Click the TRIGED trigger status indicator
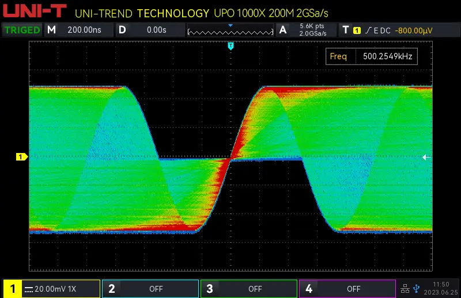Image resolution: width=461 pixels, height=298 pixels. pyautogui.click(x=22, y=30)
